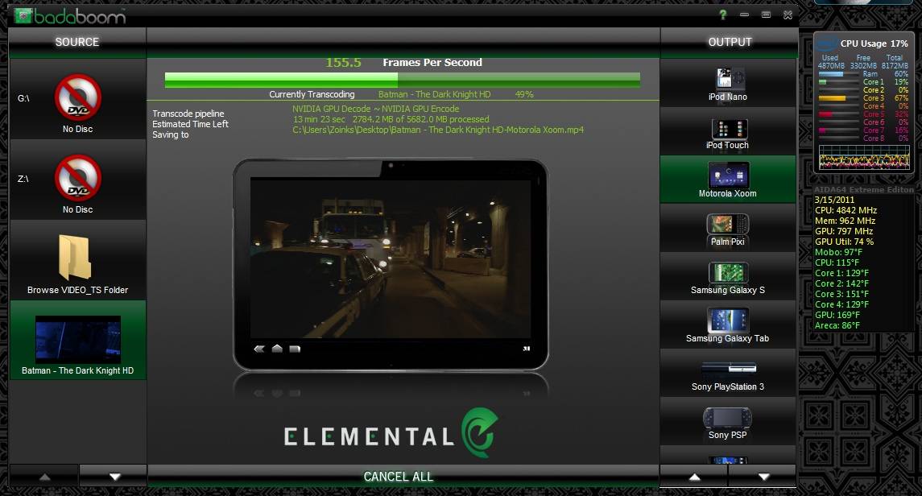The width and height of the screenshot is (922, 496).
Task: Choose Sony PSP output profile
Action: 728,421
